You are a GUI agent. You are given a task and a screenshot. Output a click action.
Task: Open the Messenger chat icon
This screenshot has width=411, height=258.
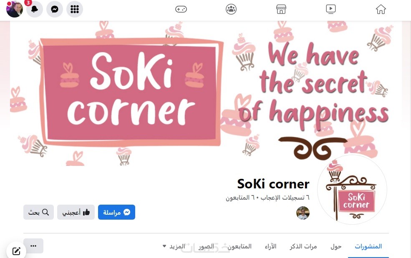(55, 9)
